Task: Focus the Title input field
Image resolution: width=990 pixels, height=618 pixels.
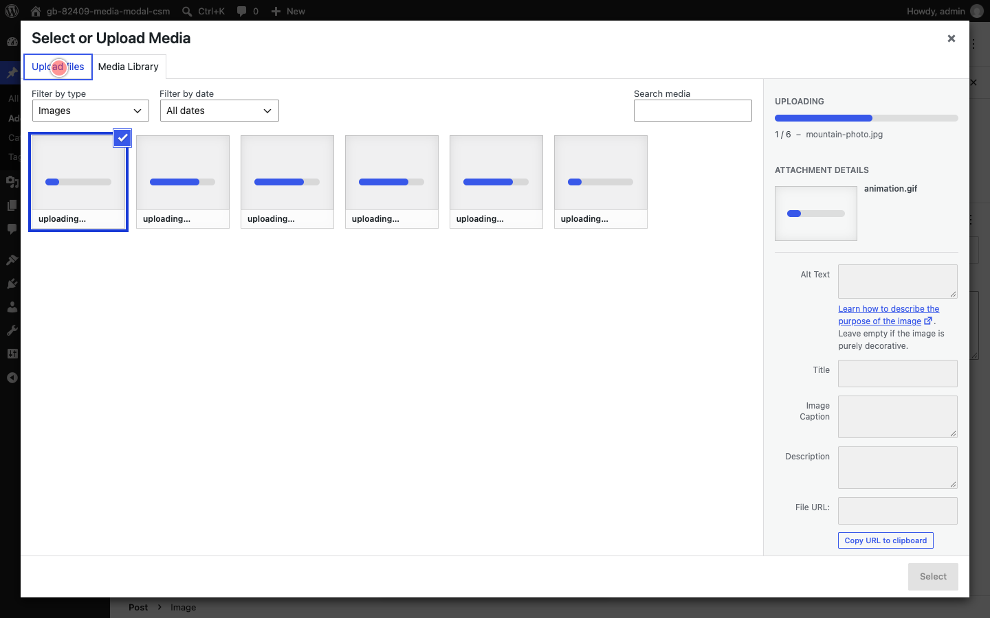Action: 898,374
